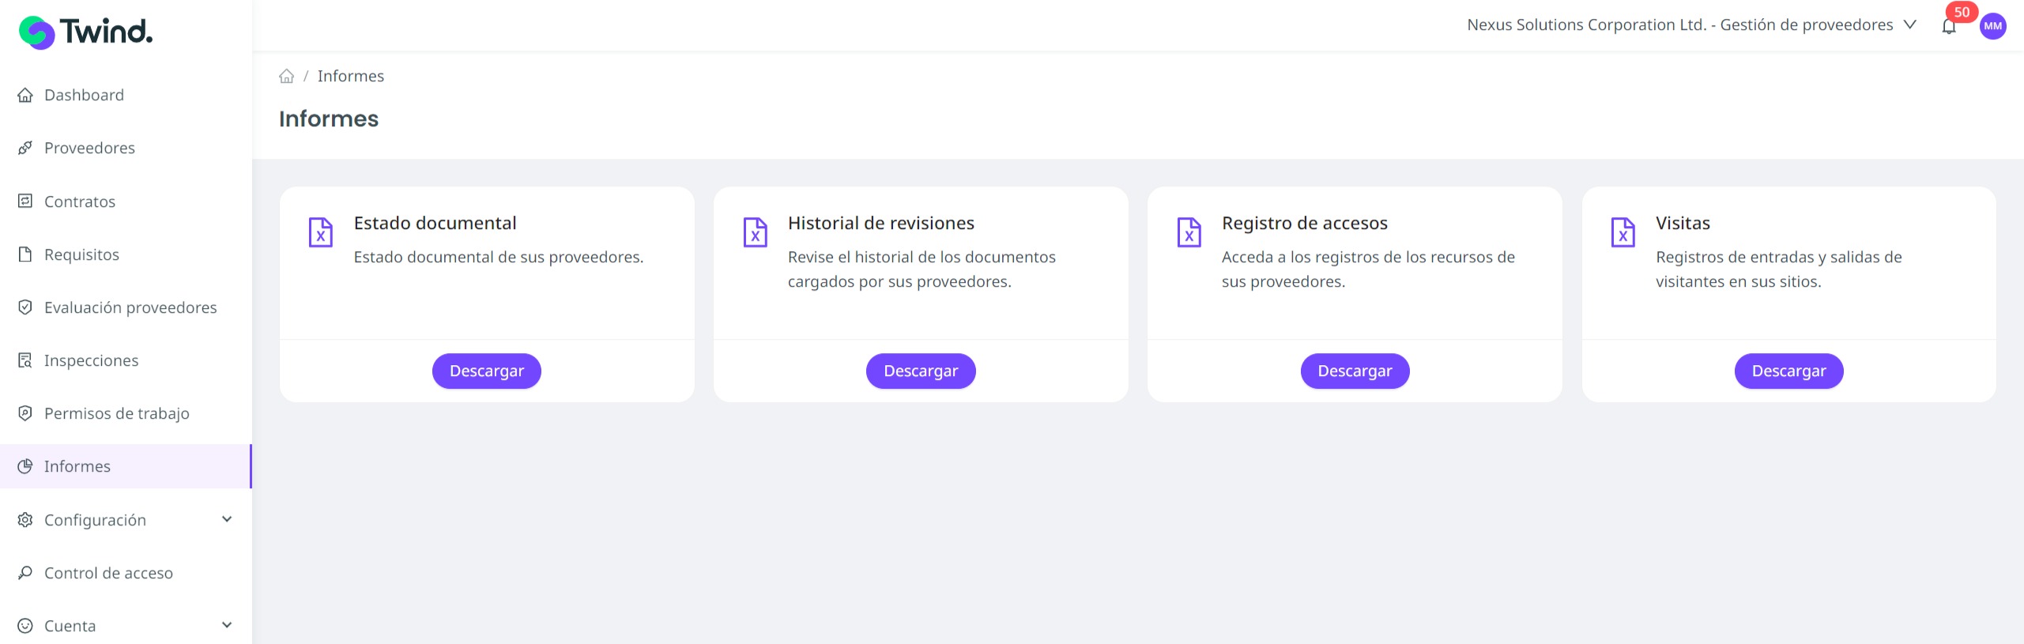Download the Visitas report

pyautogui.click(x=1788, y=371)
